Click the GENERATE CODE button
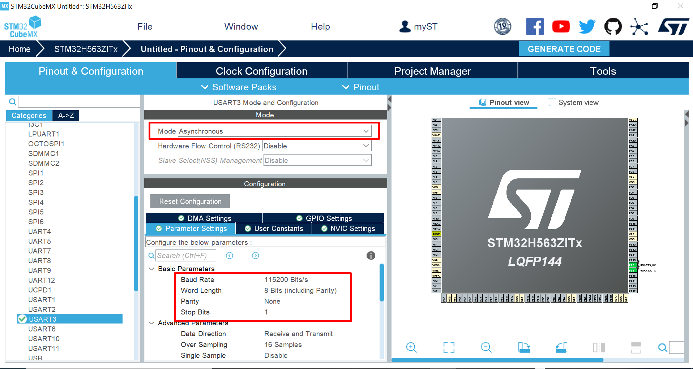 pyautogui.click(x=564, y=49)
